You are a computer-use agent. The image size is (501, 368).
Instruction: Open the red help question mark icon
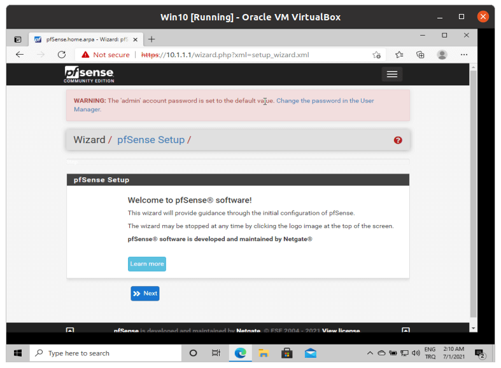[397, 140]
